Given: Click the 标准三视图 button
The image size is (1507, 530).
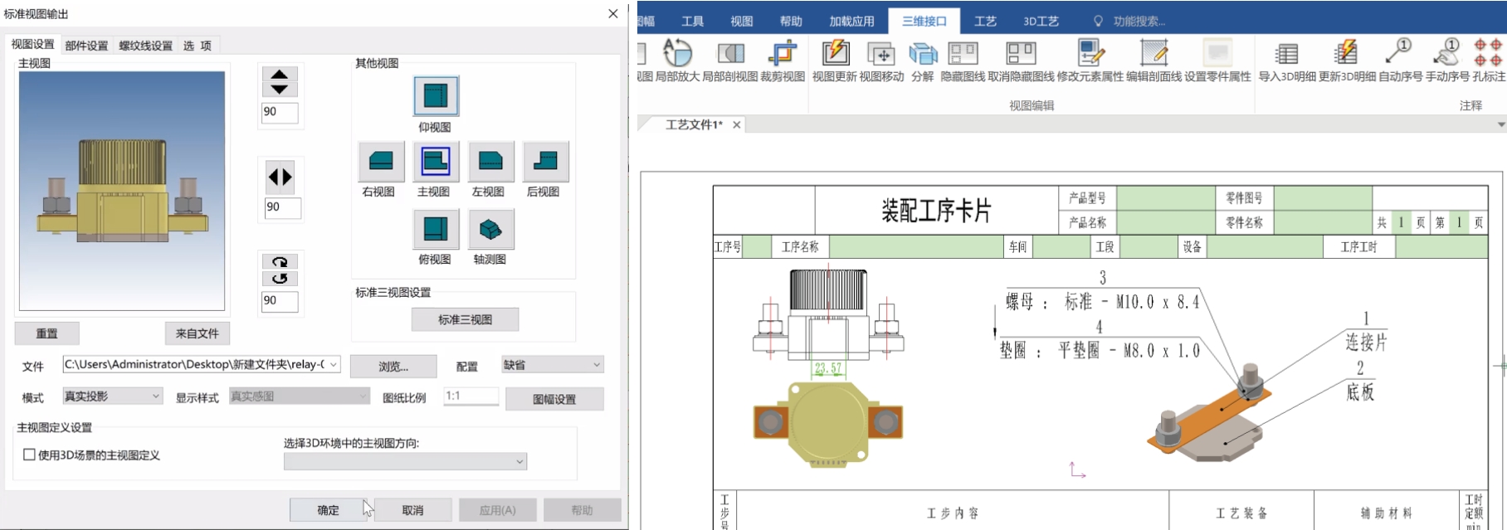Looking at the screenshot, I should coord(465,319).
